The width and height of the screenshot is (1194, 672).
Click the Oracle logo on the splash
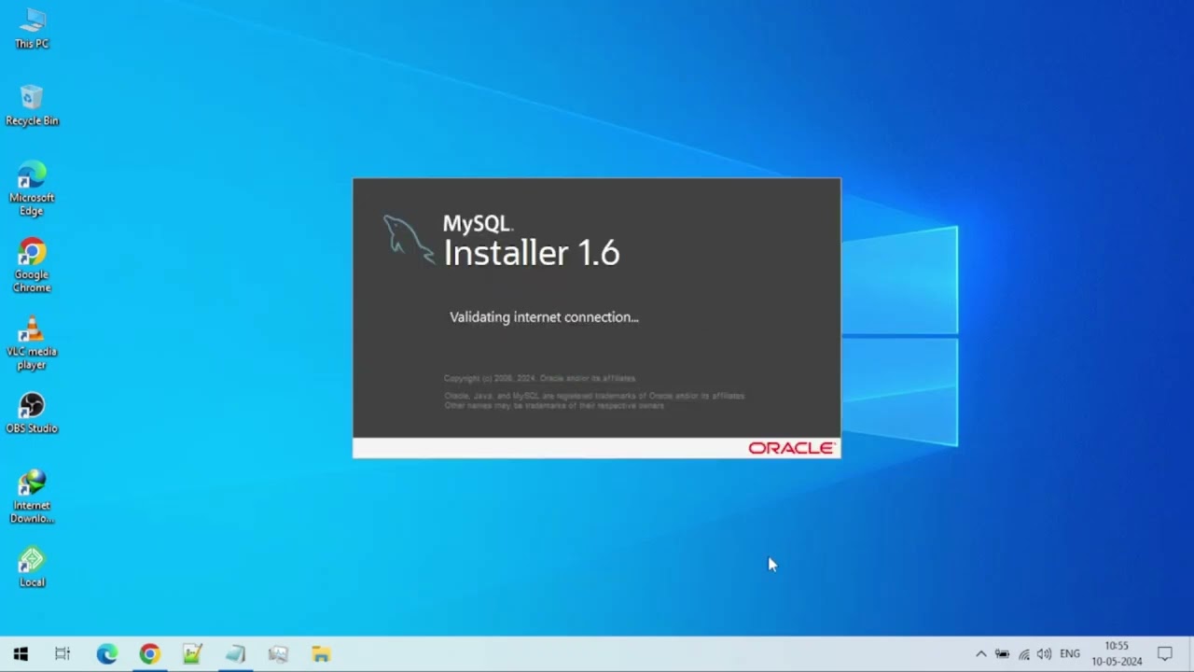791,448
